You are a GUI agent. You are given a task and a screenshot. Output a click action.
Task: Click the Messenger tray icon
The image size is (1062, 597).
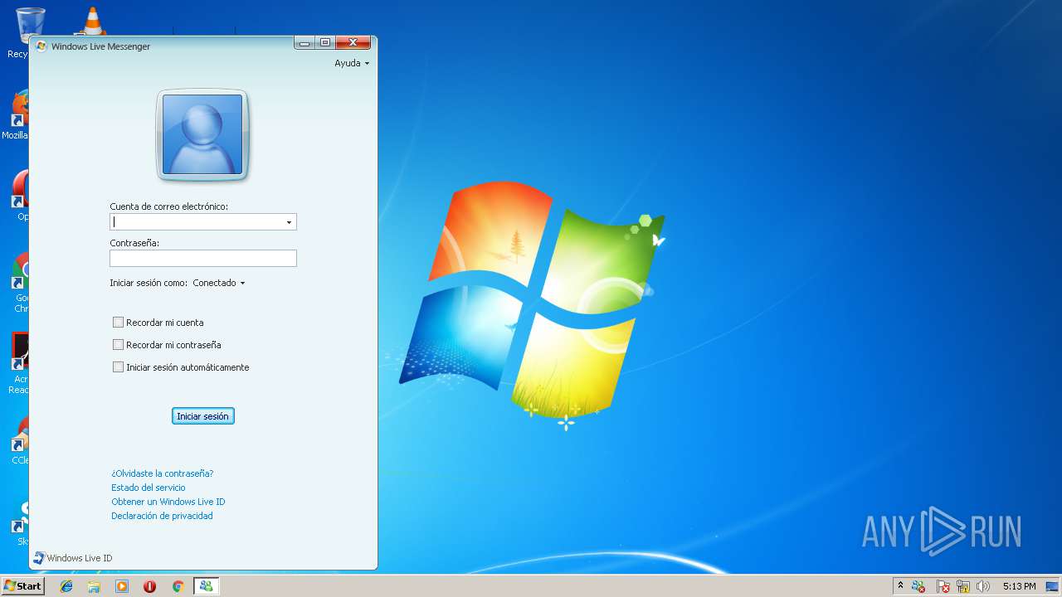click(x=918, y=586)
